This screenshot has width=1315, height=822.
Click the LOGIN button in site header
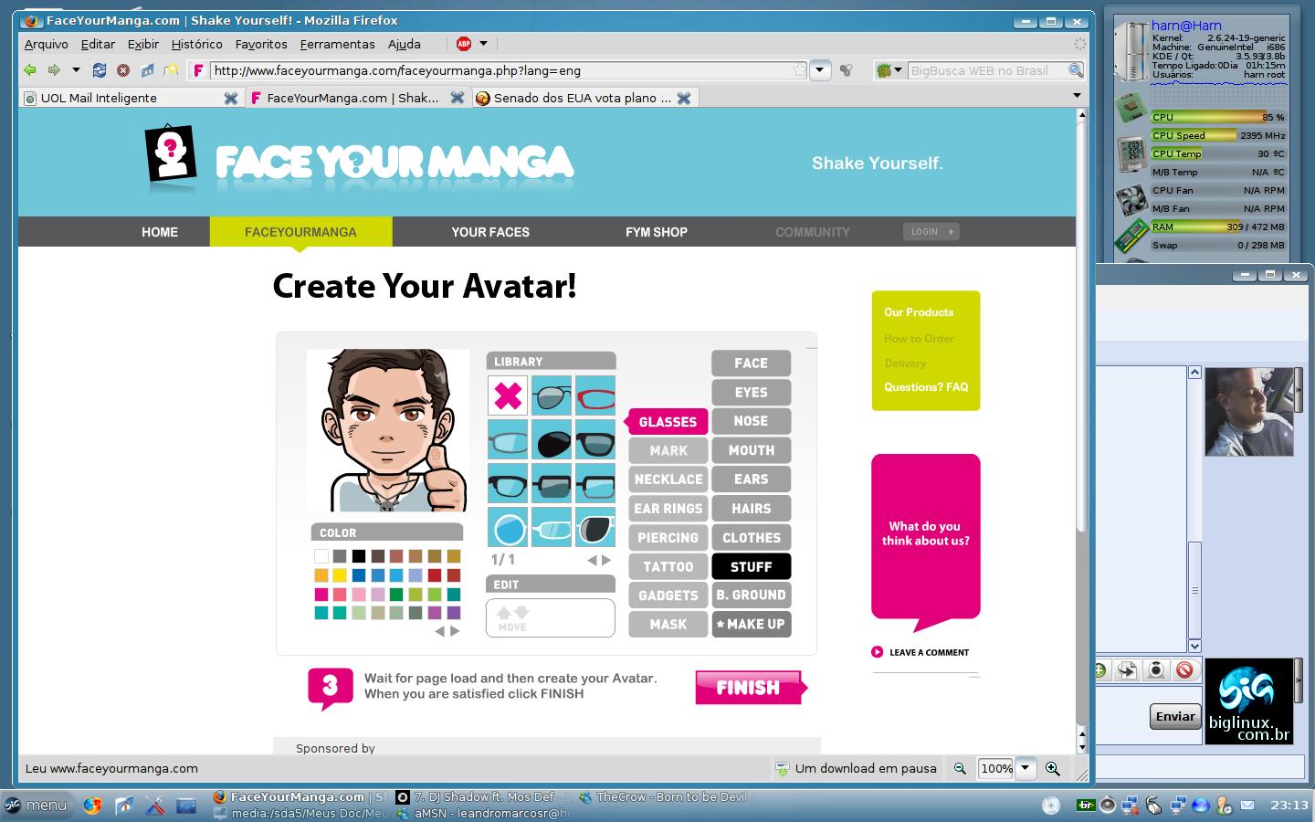coord(931,232)
